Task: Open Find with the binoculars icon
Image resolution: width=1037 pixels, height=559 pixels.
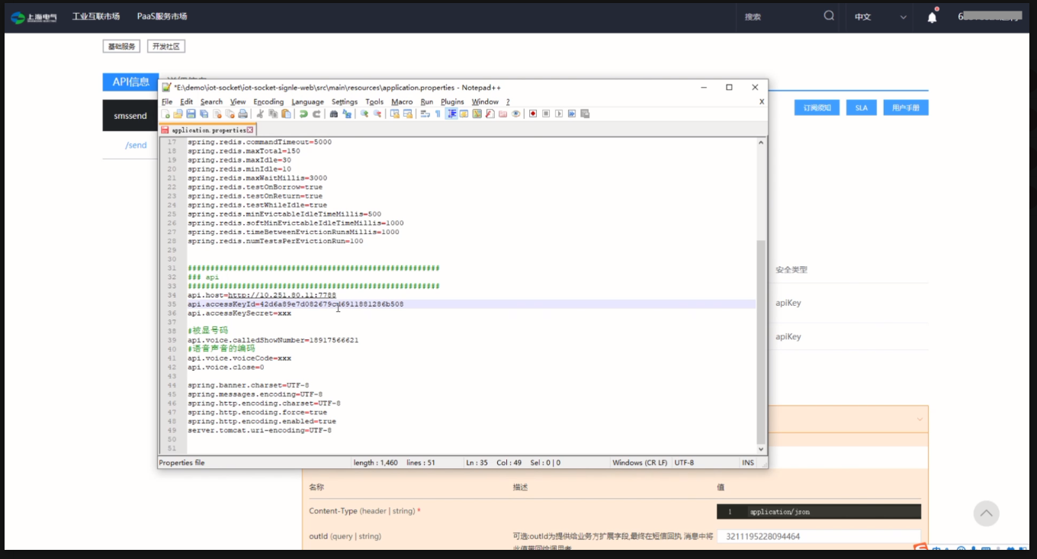Action: (x=334, y=114)
